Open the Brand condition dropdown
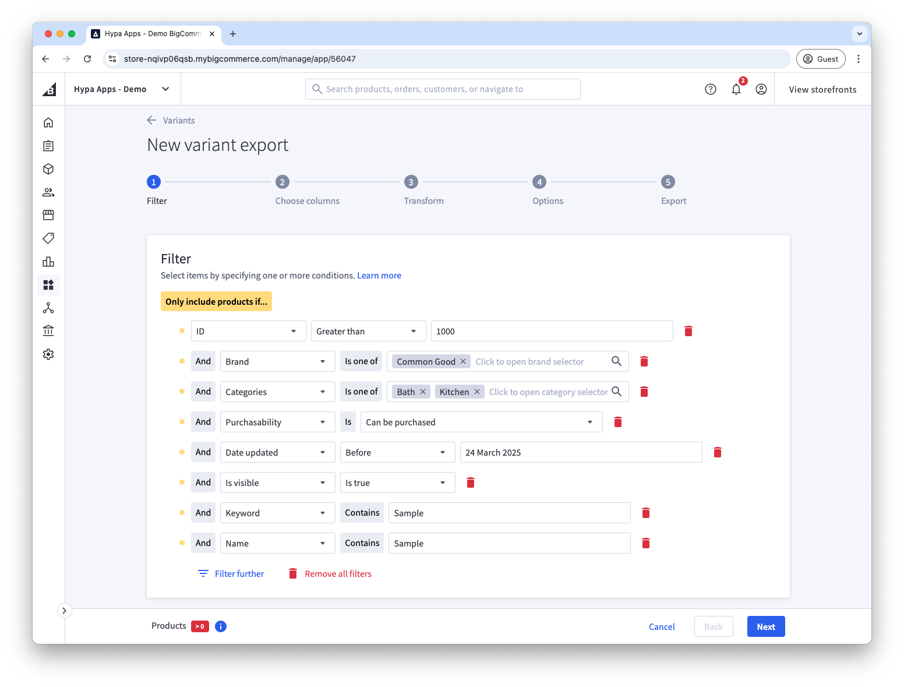Image resolution: width=904 pixels, height=687 pixels. pyautogui.click(x=277, y=361)
